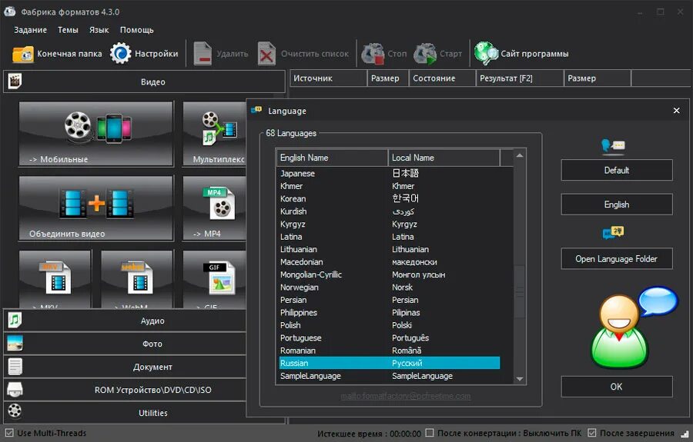Choose the -> MP4 conversion tile
The image size is (693, 442).
[x=214, y=208]
